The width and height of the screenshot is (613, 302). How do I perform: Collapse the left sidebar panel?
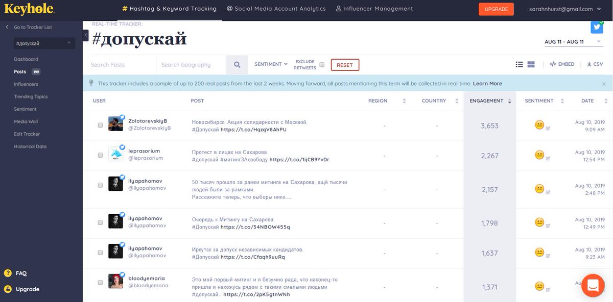85,35
